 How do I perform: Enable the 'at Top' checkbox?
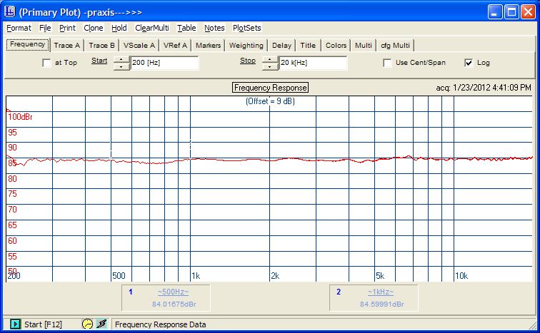46,63
